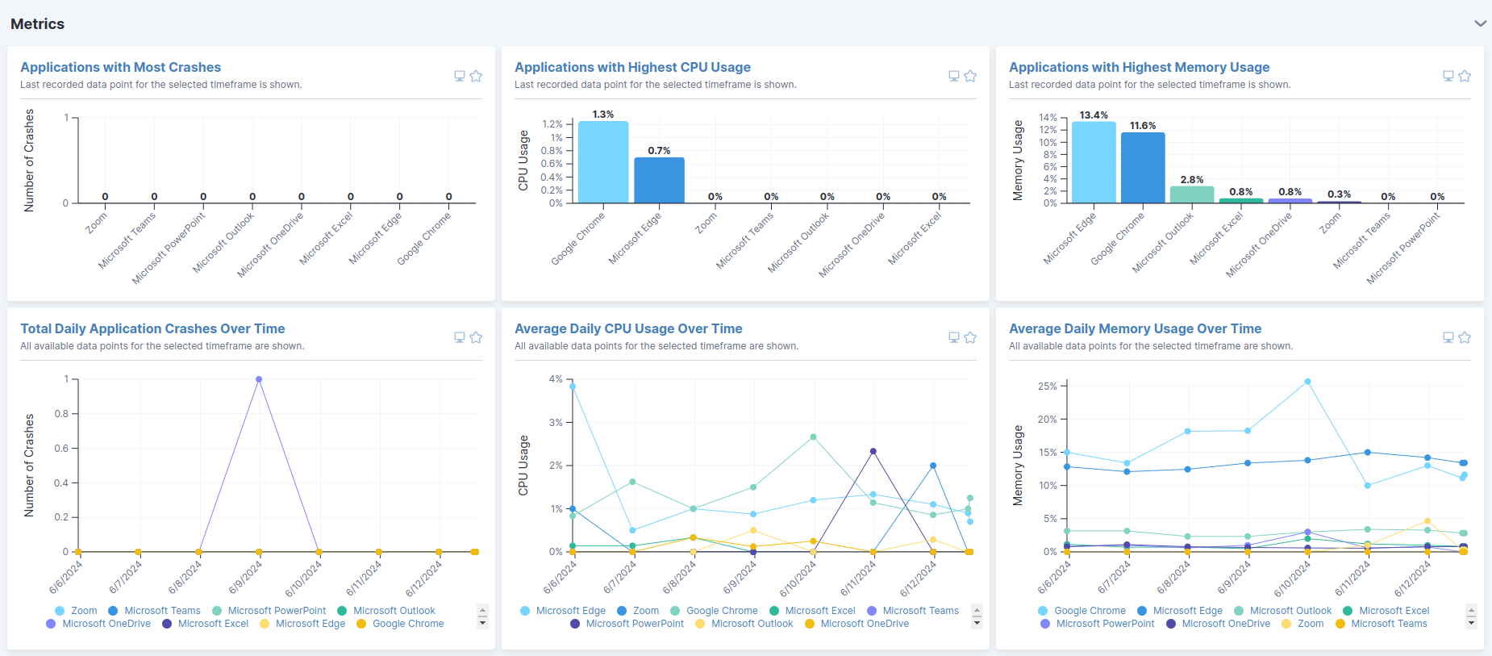Click the 6/9/2024 crash peak data point
The height and width of the screenshot is (656, 1492).
coord(259,379)
